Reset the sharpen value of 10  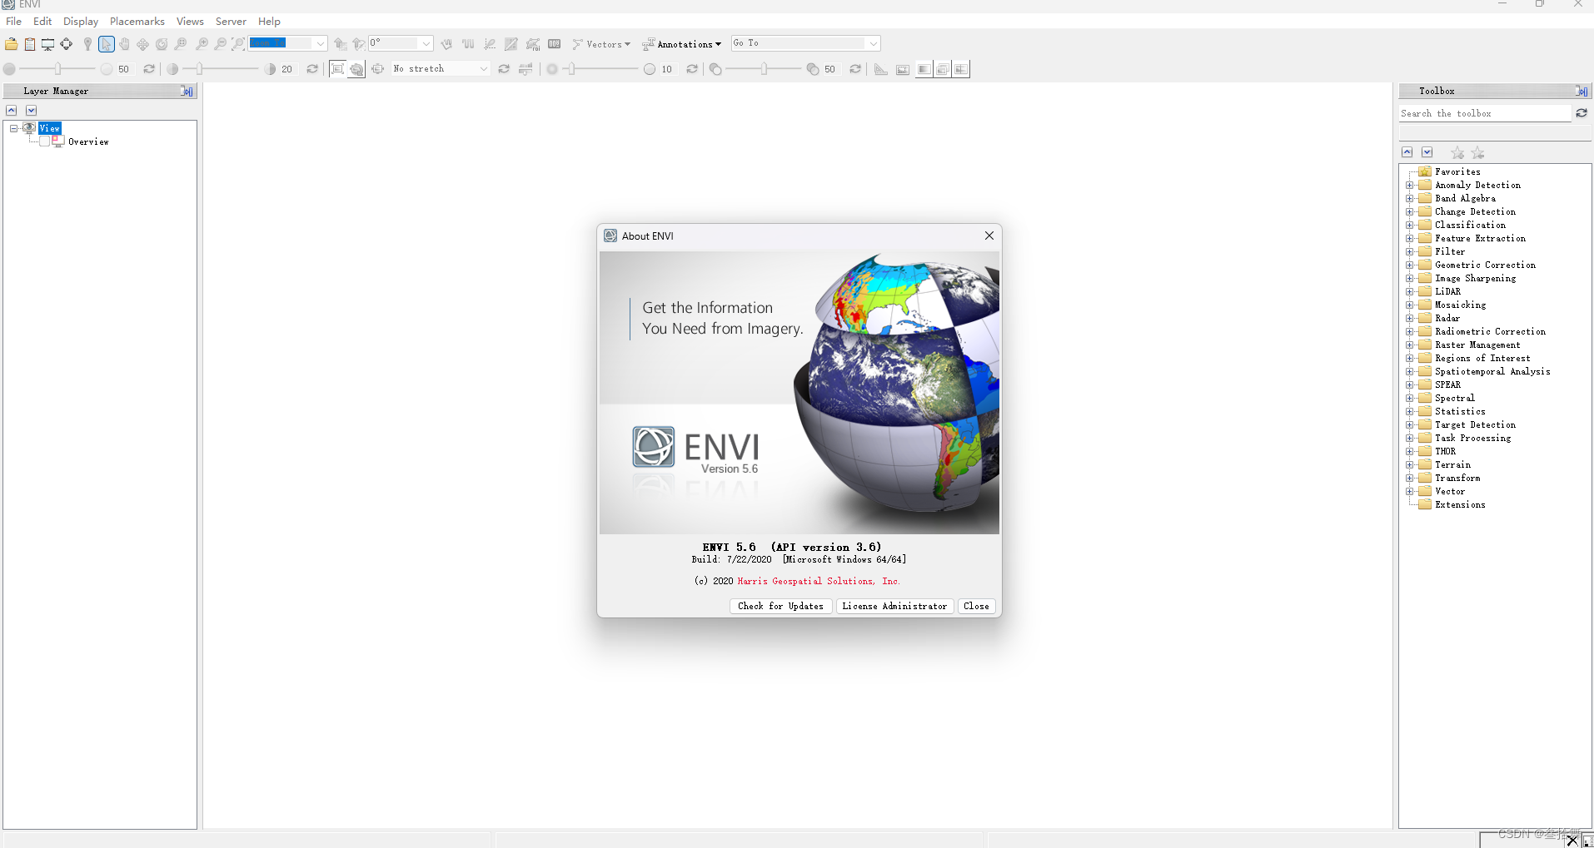pyautogui.click(x=692, y=69)
